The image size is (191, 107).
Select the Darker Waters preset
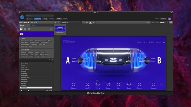pos(36,69)
